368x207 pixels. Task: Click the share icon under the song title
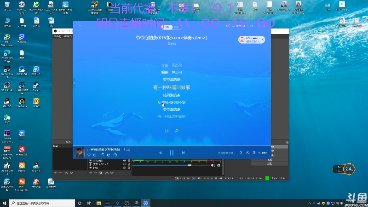[x=109, y=155]
